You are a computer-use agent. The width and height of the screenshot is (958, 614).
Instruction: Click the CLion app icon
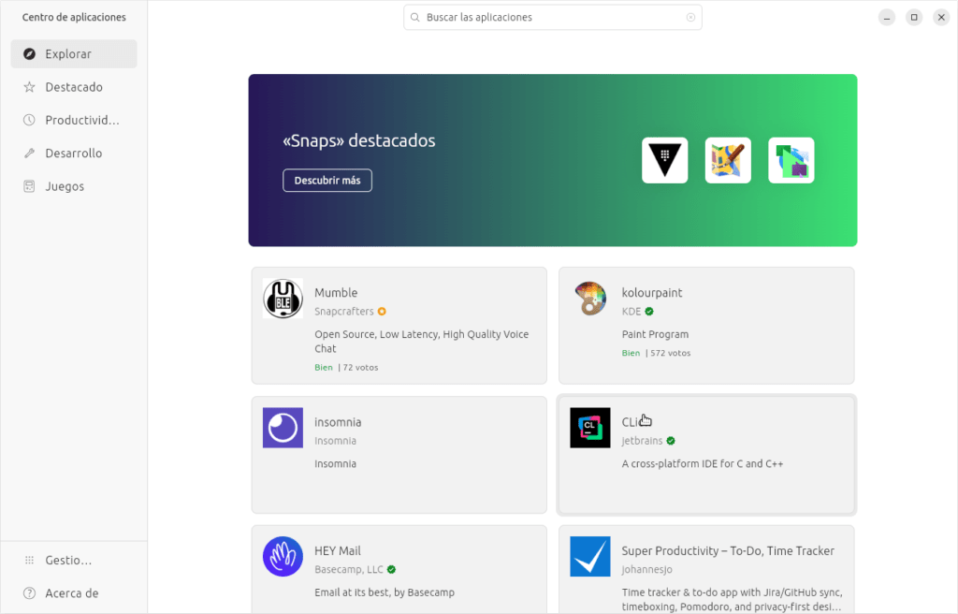point(589,428)
